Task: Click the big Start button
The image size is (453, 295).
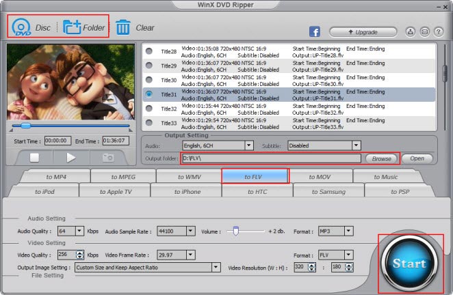Action: click(x=409, y=263)
